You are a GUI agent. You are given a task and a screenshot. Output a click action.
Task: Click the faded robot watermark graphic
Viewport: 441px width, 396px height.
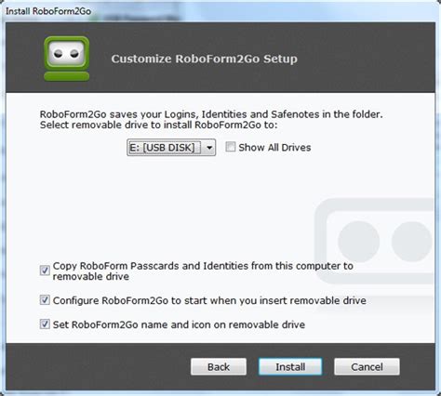tap(374, 241)
